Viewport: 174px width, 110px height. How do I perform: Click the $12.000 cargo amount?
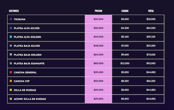coord(125,64)
